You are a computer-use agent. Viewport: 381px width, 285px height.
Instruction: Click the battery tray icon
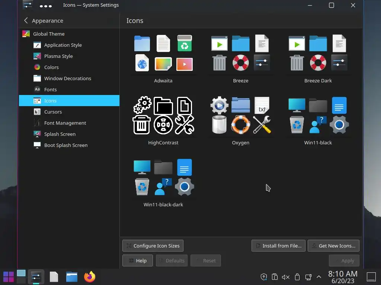(297, 277)
